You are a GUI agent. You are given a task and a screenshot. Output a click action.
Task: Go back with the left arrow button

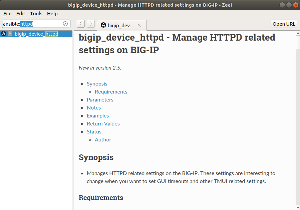pos(81,24)
